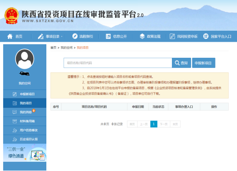237x171 pixels.
Task: Click the 上一页 pagination button
Action: pos(144,124)
